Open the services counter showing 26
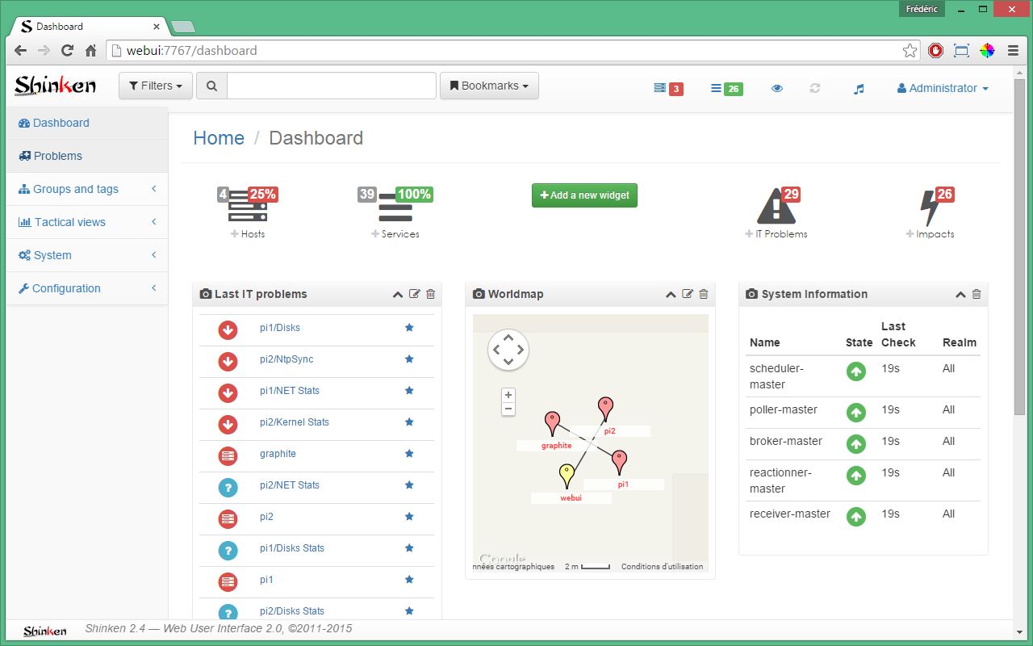The width and height of the screenshot is (1033, 646). point(726,89)
